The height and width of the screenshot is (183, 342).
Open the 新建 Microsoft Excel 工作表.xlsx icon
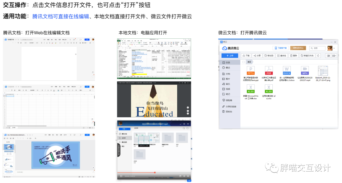click(x=250, y=89)
